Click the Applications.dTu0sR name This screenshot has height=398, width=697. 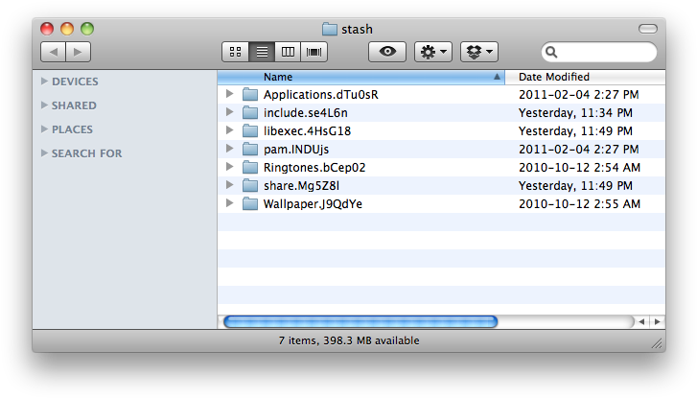pos(321,95)
